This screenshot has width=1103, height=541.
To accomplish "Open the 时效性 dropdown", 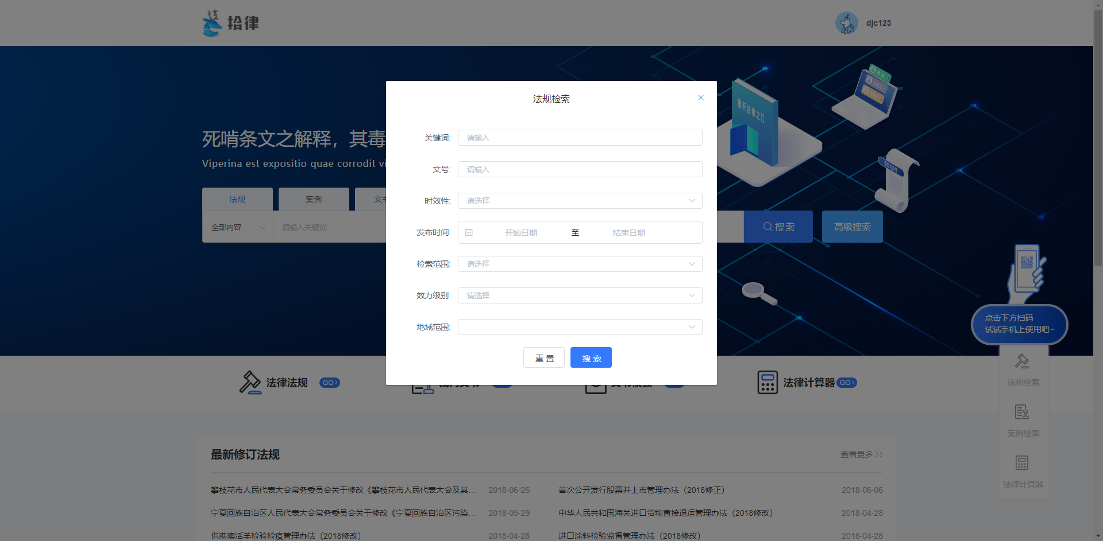I will pos(580,201).
